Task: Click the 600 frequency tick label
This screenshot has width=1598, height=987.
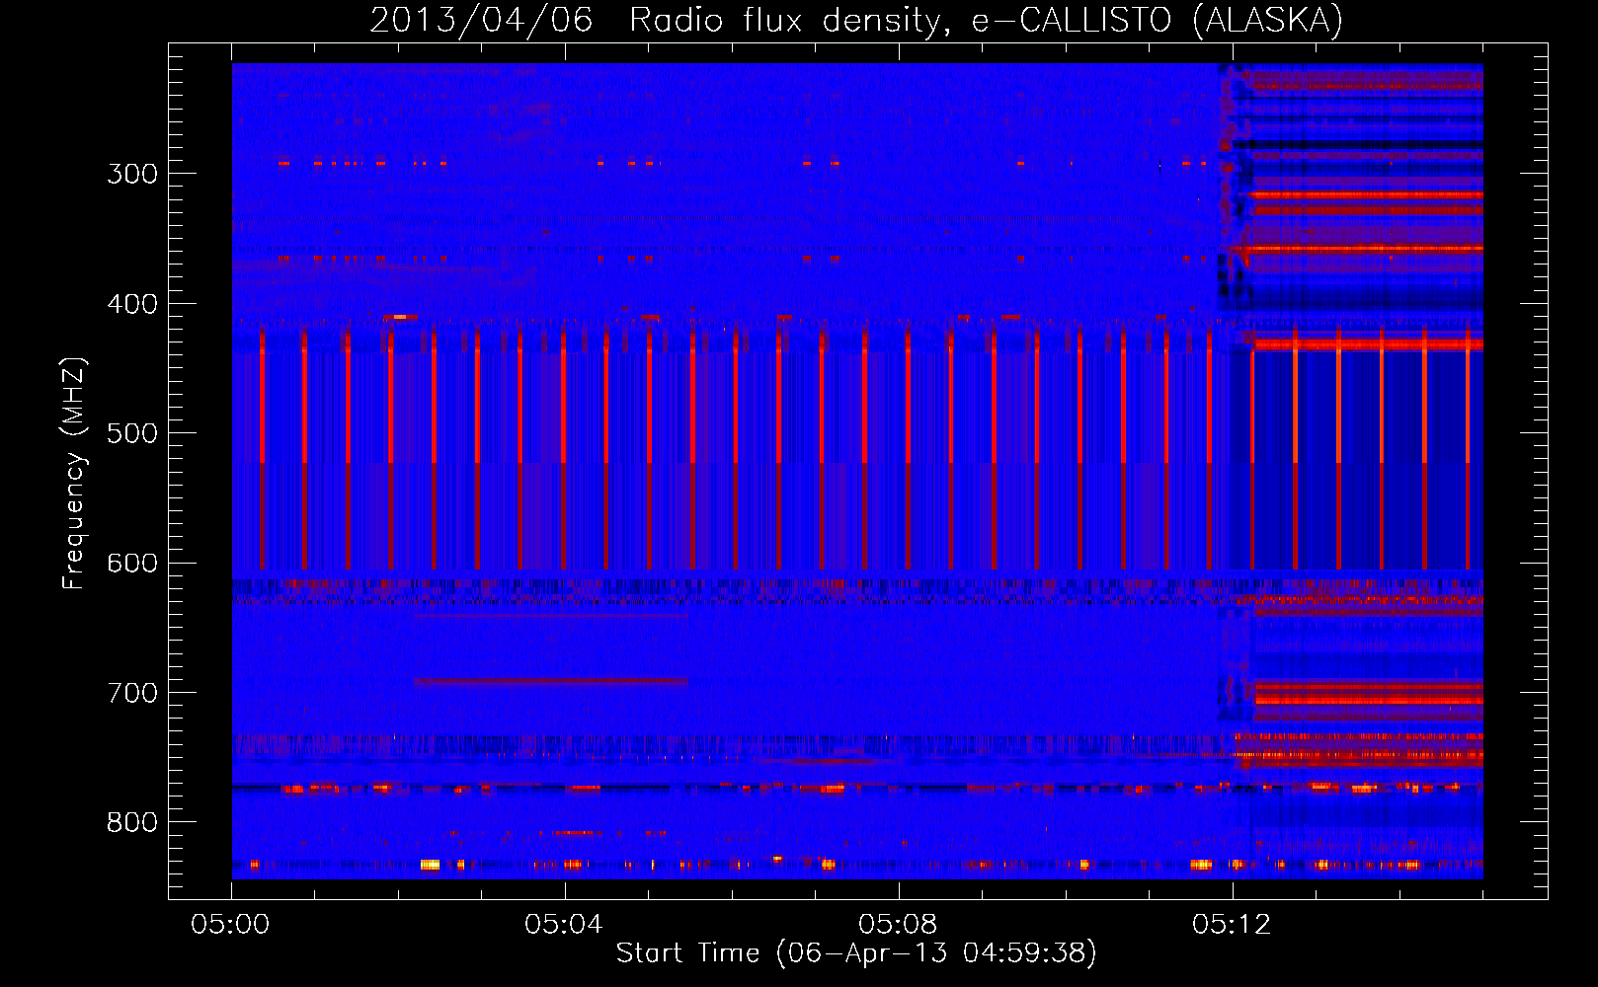Action: (x=132, y=564)
